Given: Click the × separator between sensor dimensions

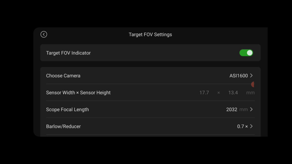Looking at the screenshot, I should [x=219, y=93].
